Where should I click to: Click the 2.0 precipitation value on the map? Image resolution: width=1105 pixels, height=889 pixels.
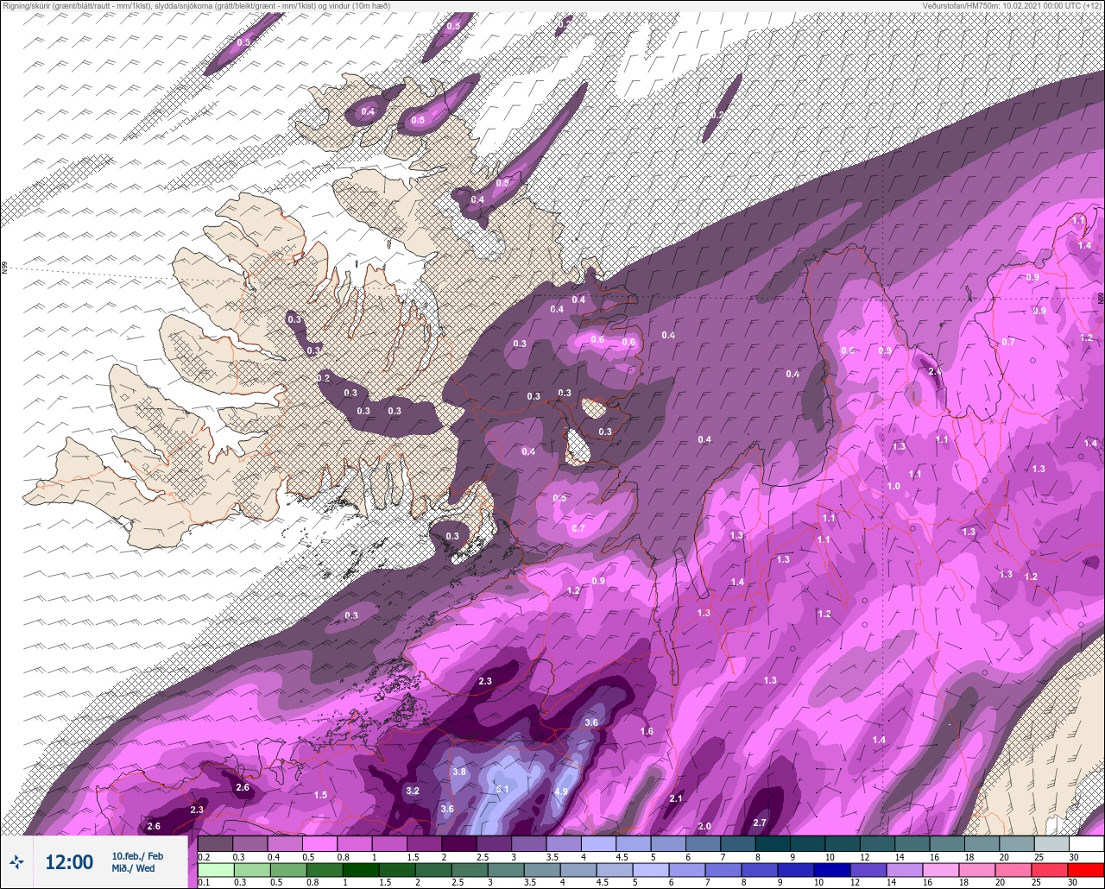coord(704,826)
